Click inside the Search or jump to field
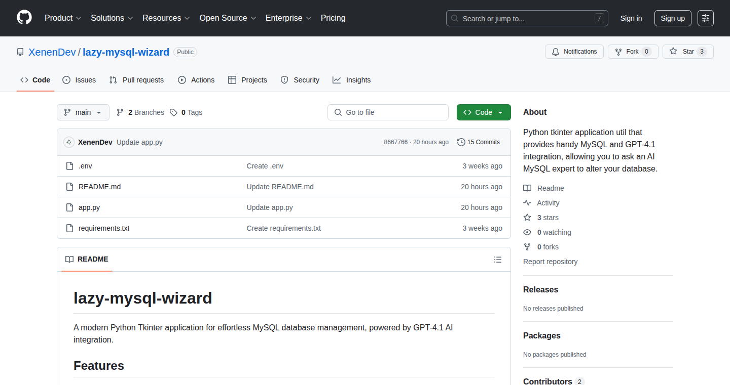This screenshot has height=385, width=730. click(x=527, y=18)
